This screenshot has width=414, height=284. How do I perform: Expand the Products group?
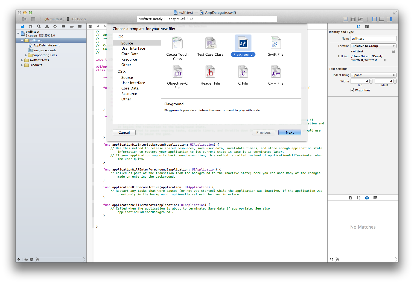22,65
